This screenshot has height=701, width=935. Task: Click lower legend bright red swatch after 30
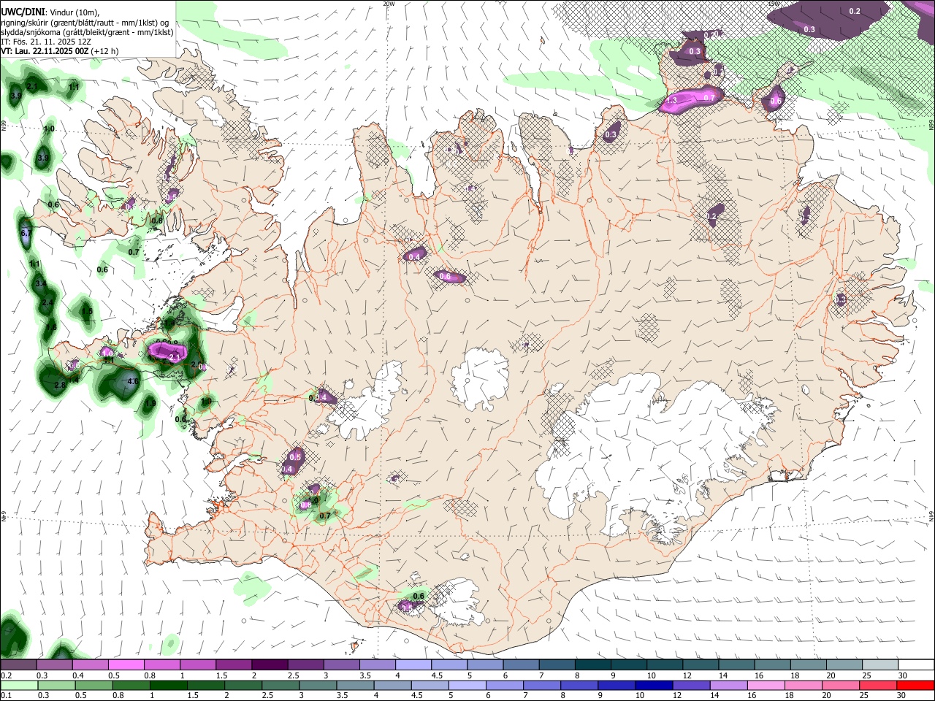pos(915,685)
